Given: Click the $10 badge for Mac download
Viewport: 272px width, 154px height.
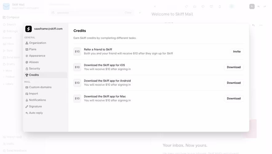Looking at the screenshot, I should pyautogui.click(x=77, y=98).
